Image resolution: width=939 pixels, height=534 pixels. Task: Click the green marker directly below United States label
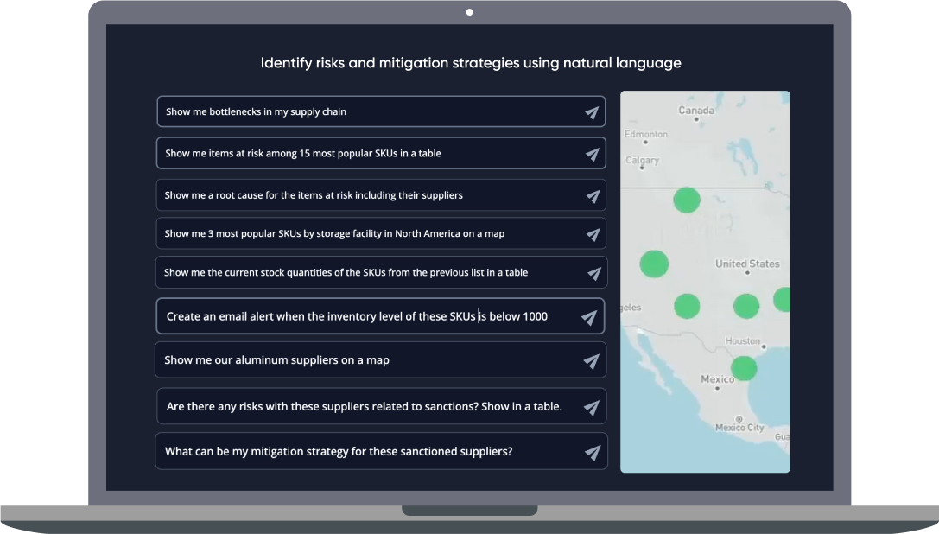click(x=746, y=306)
